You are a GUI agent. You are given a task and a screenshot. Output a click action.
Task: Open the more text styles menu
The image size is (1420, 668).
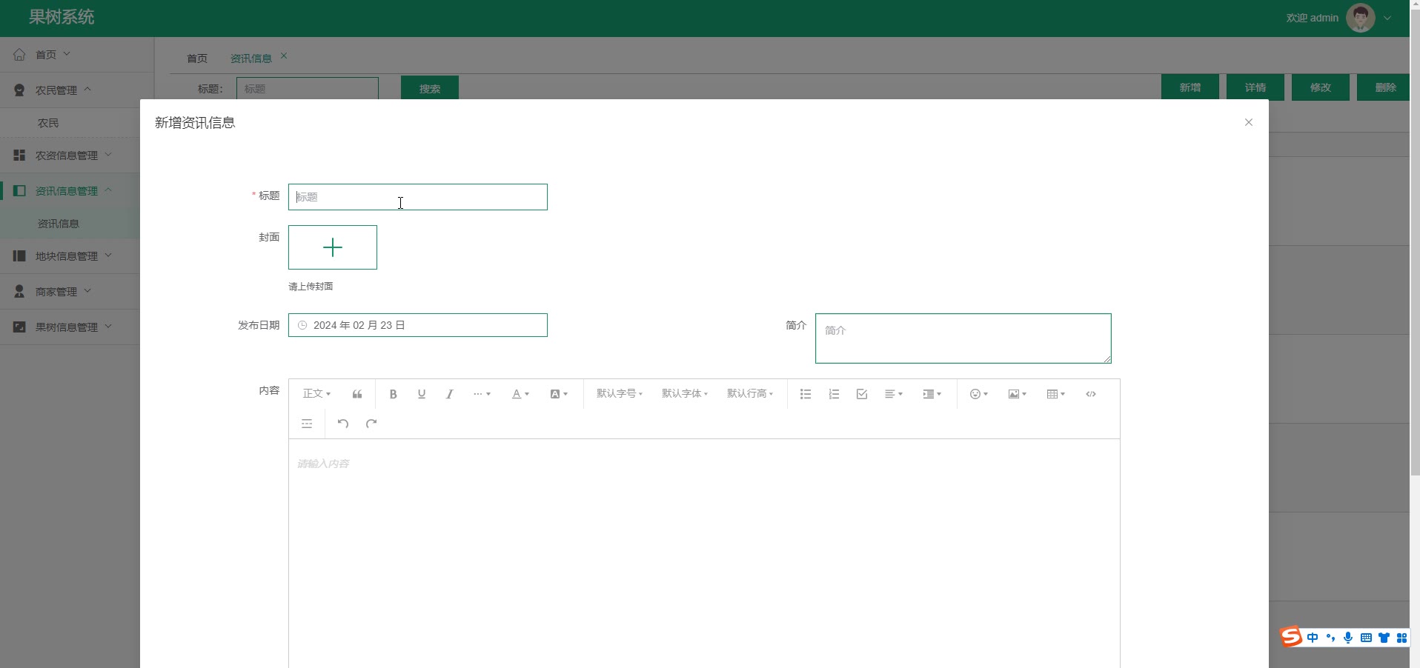click(482, 394)
